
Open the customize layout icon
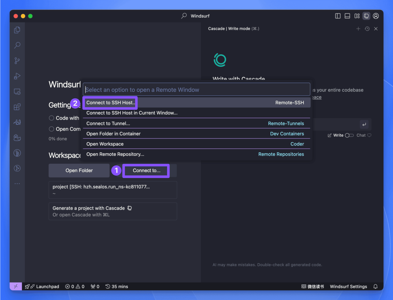(357, 16)
